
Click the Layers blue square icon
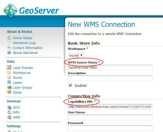(x=9, y=82)
